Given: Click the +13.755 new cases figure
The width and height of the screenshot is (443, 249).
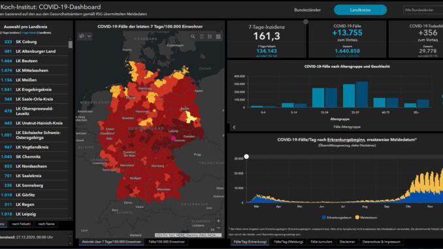Looking at the screenshot, I should (x=347, y=33).
